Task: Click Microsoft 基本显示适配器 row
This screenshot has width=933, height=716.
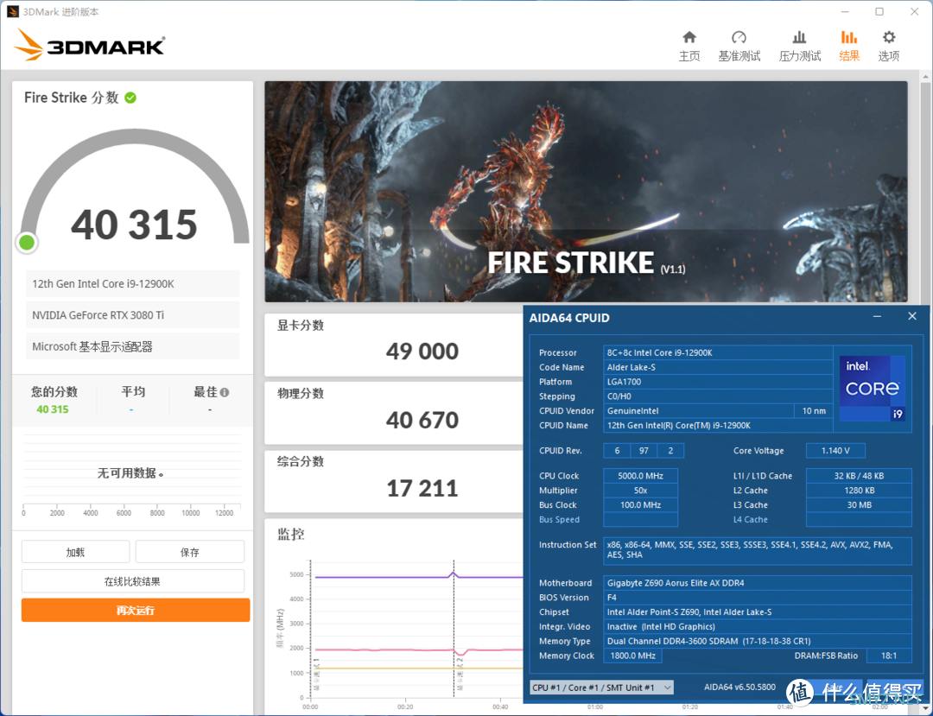Action: point(132,346)
